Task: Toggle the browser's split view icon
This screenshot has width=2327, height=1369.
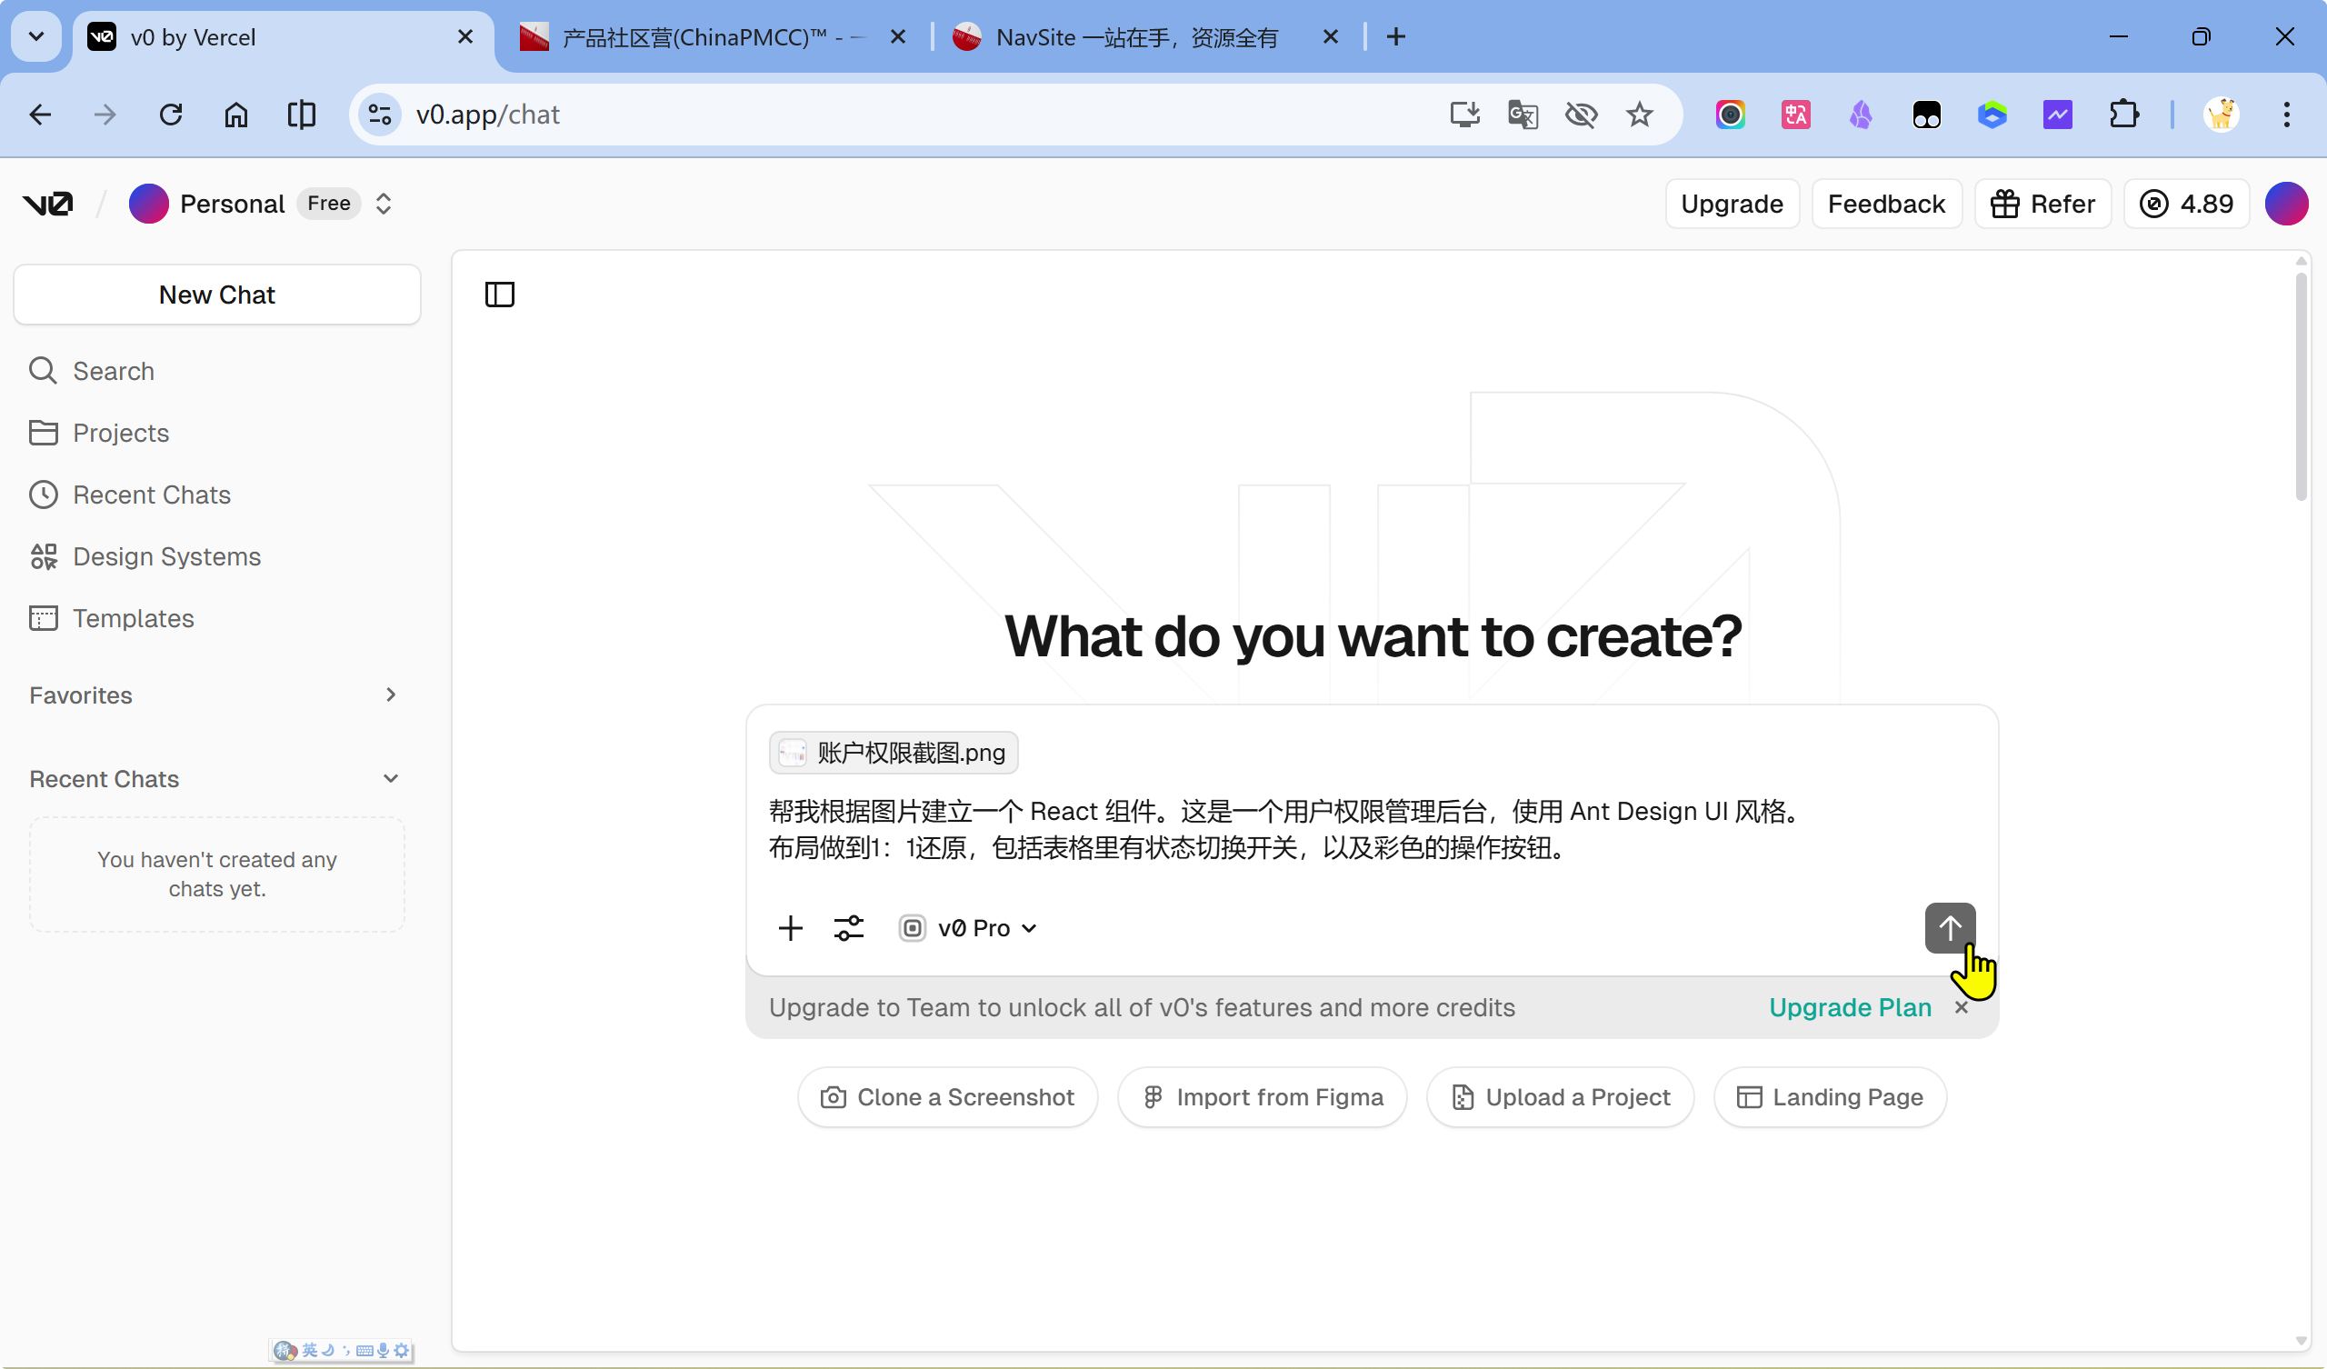Action: click(301, 115)
